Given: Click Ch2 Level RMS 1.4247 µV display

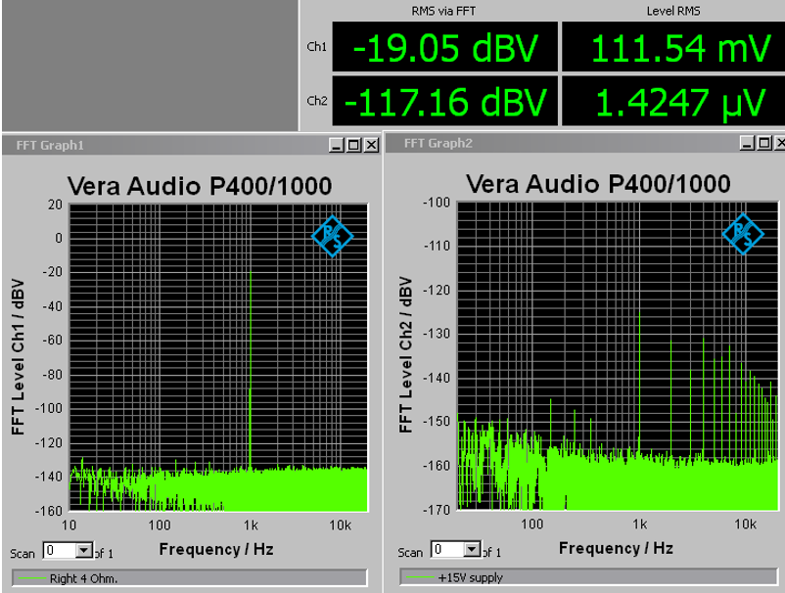Looking at the screenshot, I should click(673, 101).
